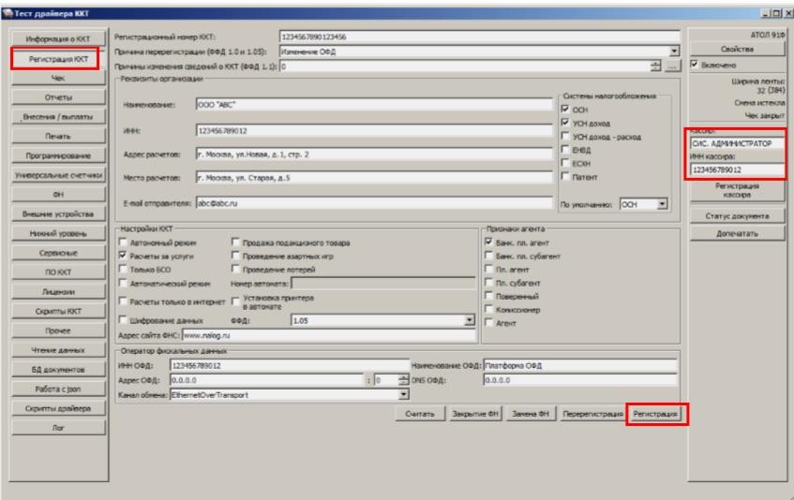Click the Свойства button
Viewport: 794px width, 500px height.
click(740, 50)
